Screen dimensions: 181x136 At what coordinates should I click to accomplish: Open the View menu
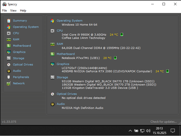click(13, 11)
